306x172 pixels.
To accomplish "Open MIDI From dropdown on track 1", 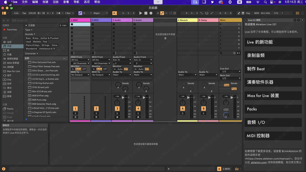I will (80, 60).
